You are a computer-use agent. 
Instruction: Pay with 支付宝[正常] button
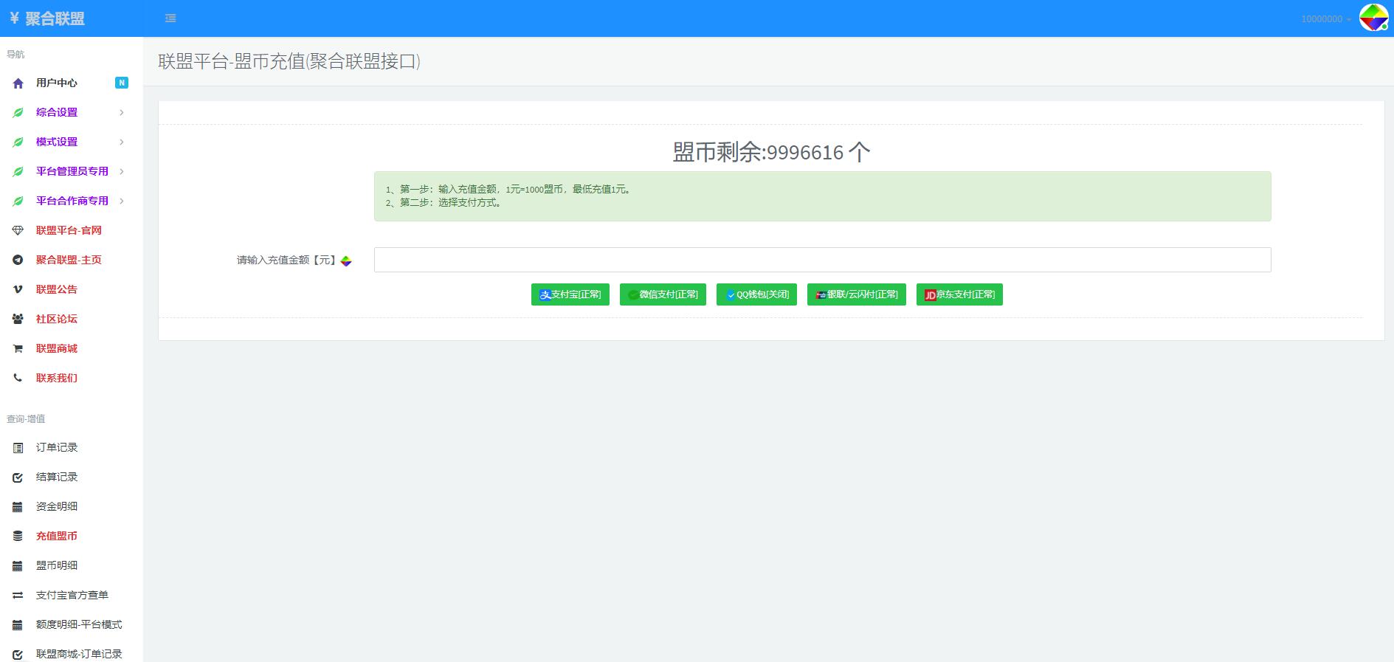[570, 294]
